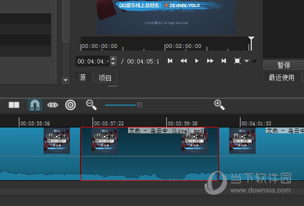304x206 pixels.
Task: Toggle the magnet snapping button
Action: click(x=35, y=105)
